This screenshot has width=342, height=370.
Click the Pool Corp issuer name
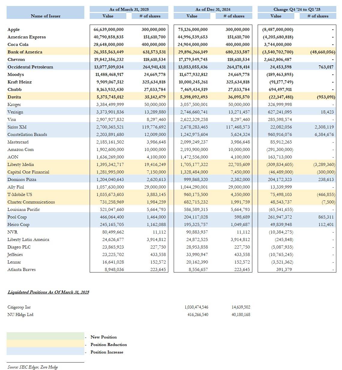click(17, 217)
